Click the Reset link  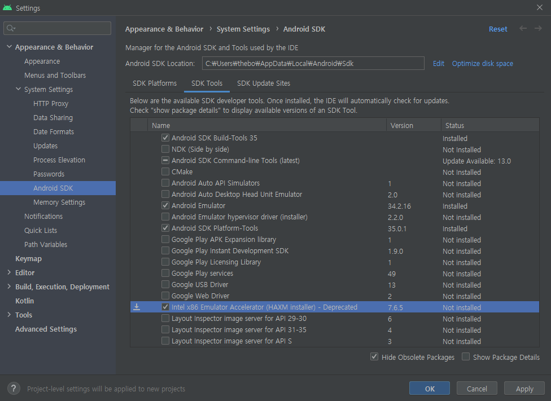498,29
